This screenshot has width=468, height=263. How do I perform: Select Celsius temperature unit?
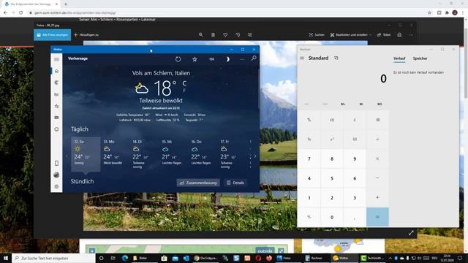[x=184, y=83]
